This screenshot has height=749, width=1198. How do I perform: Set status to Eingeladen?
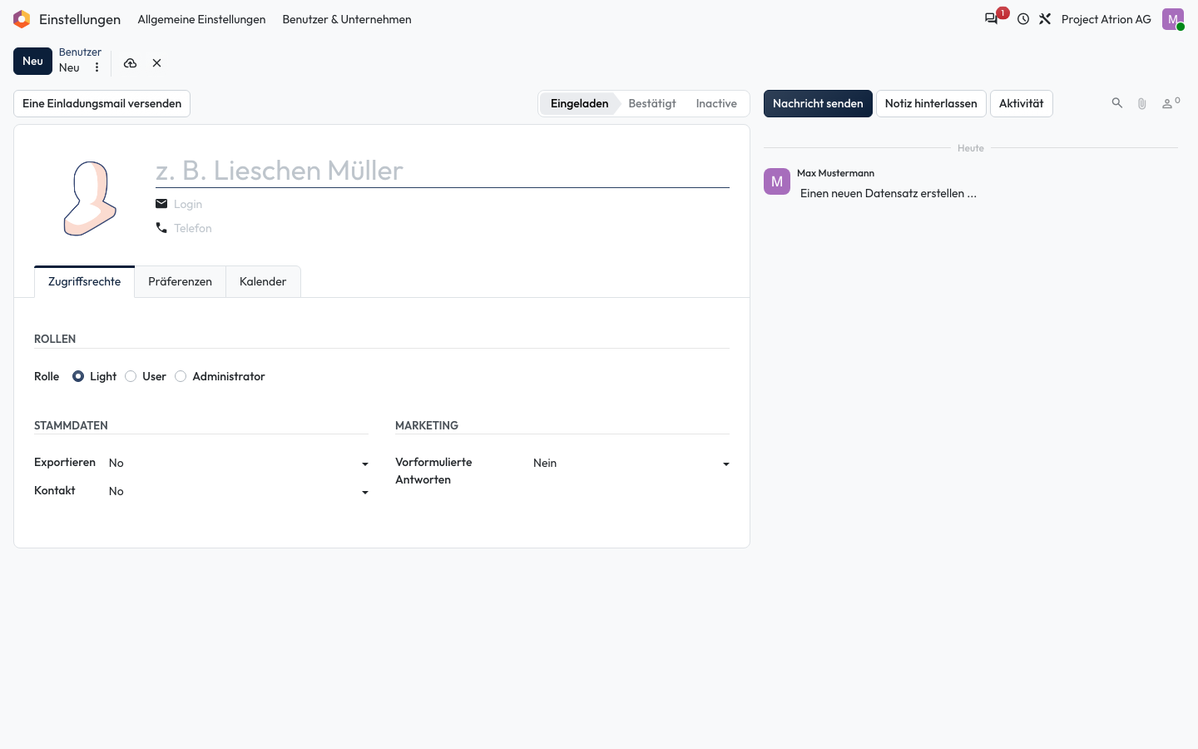pos(579,103)
